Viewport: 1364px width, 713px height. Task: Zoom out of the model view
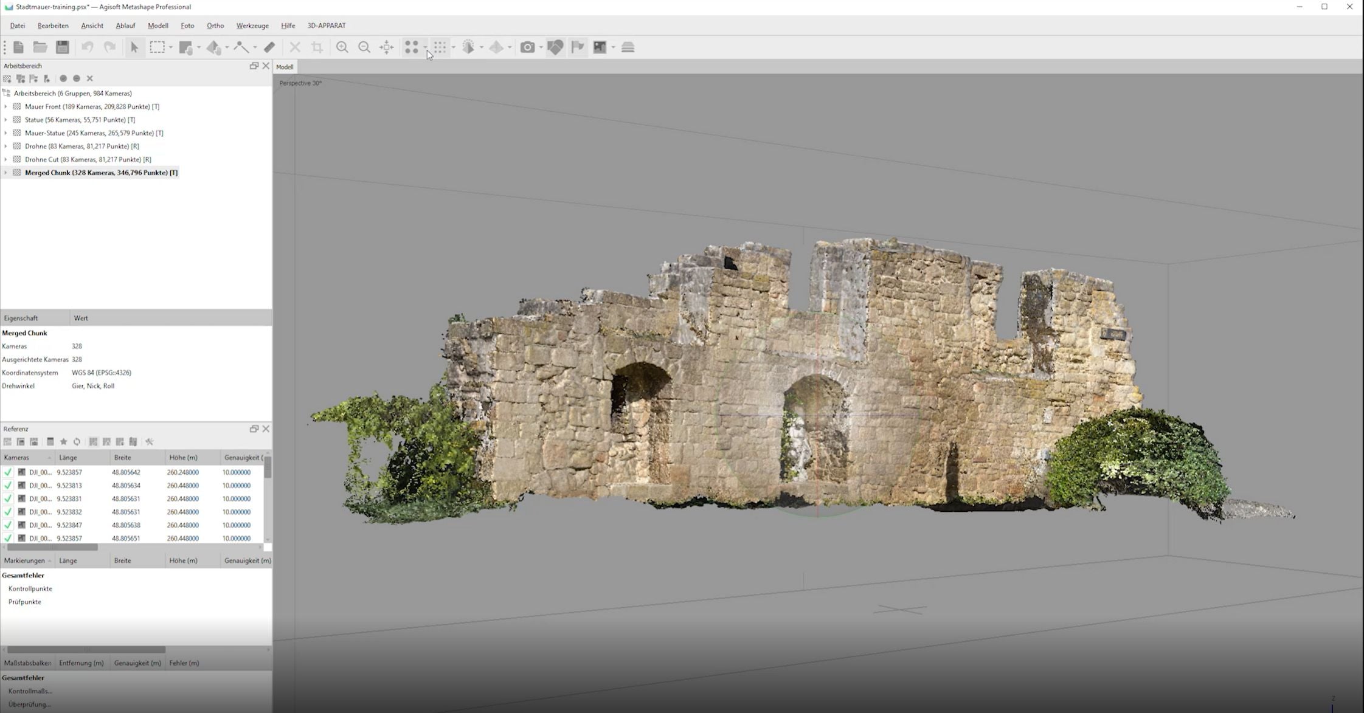(364, 47)
